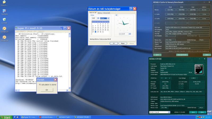
Task: Open CPU #1 / Core #1 dropdown
Action: coord(160,112)
